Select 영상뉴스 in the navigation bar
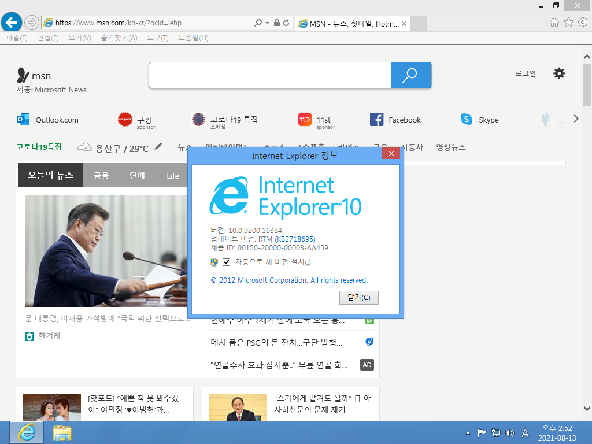This screenshot has height=444, width=592. tap(451, 147)
